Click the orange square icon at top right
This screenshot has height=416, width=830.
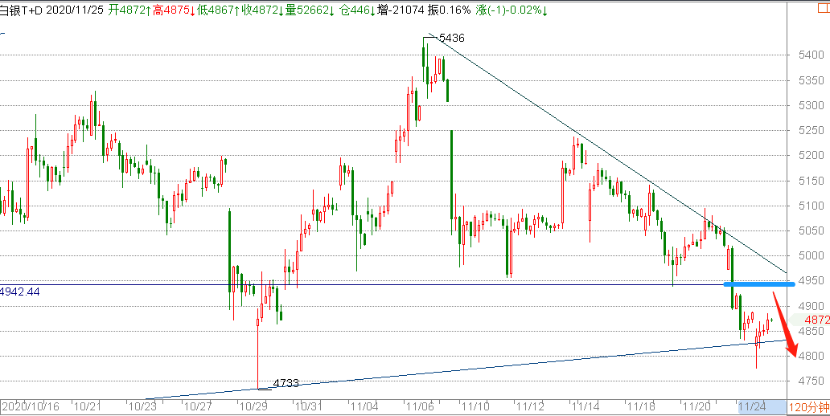click(824, 9)
